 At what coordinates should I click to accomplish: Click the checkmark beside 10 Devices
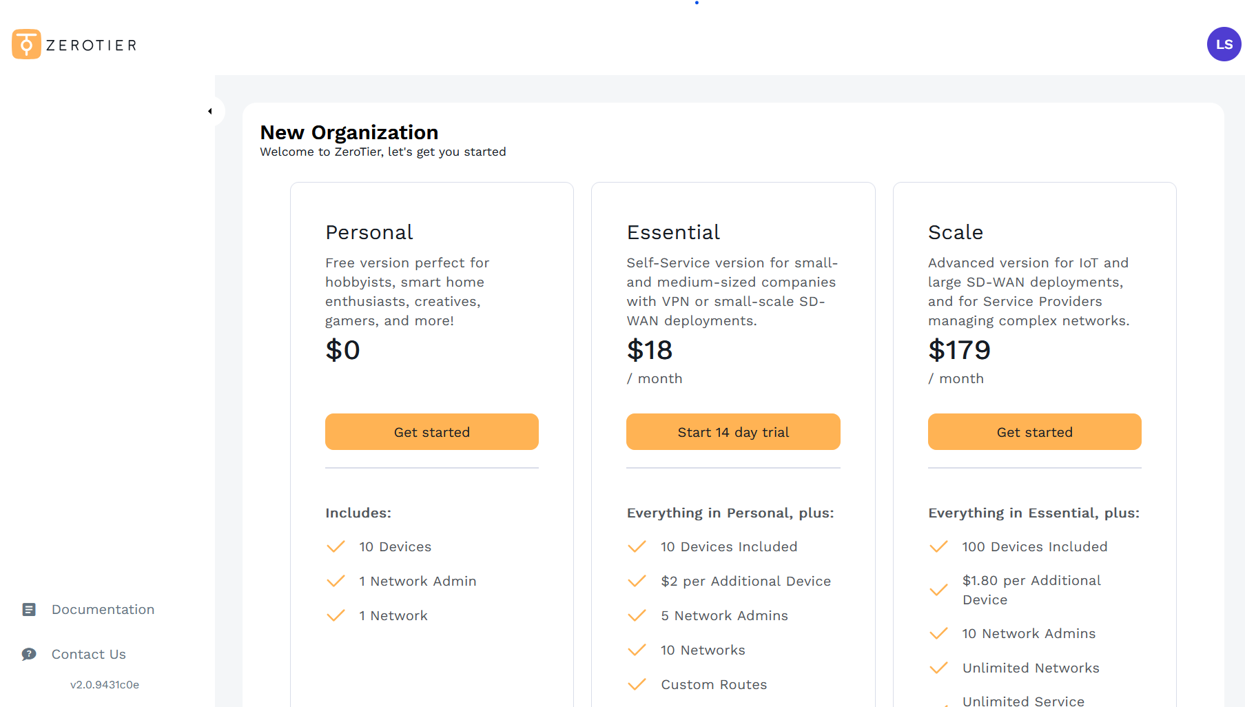pyautogui.click(x=336, y=546)
